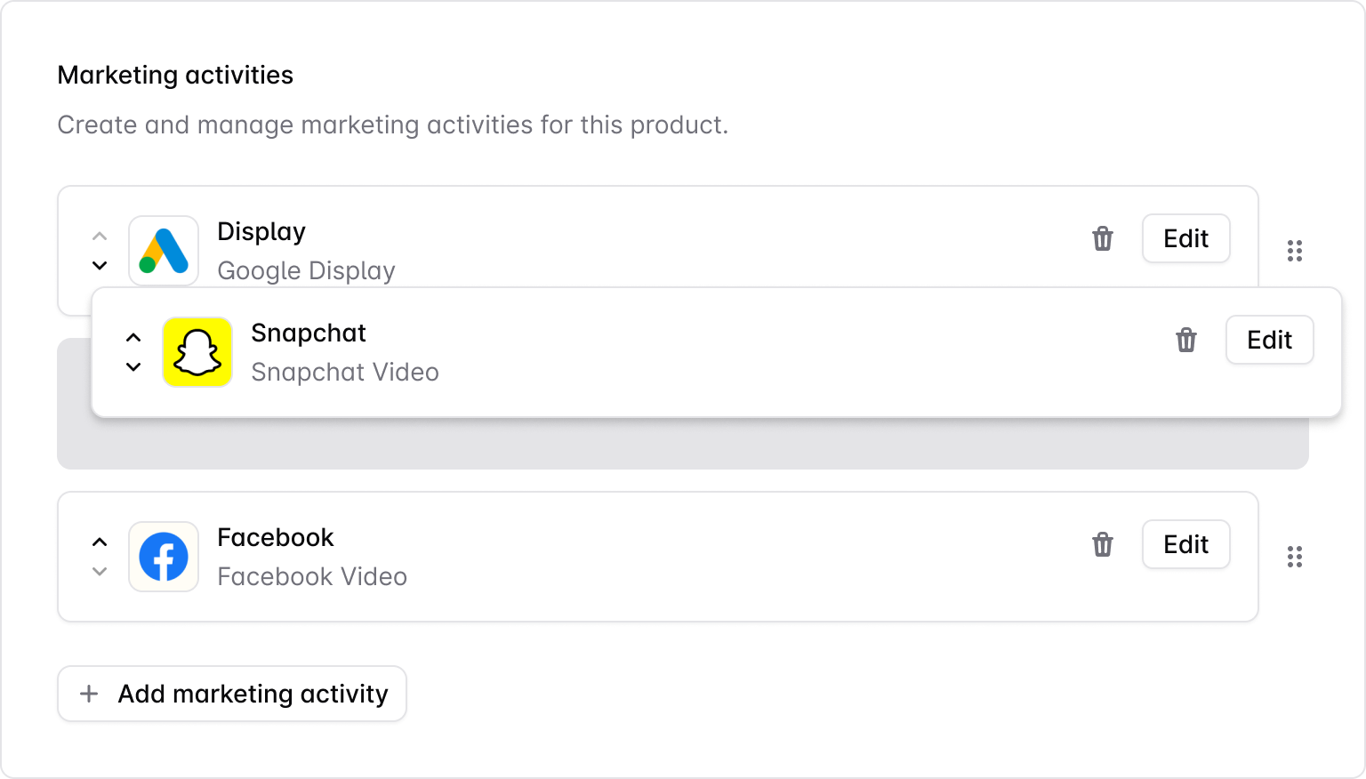This screenshot has width=1366, height=779.
Task: Move Facebook activity up with chevron
Action: pyautogui.click(x=100, y=542)
